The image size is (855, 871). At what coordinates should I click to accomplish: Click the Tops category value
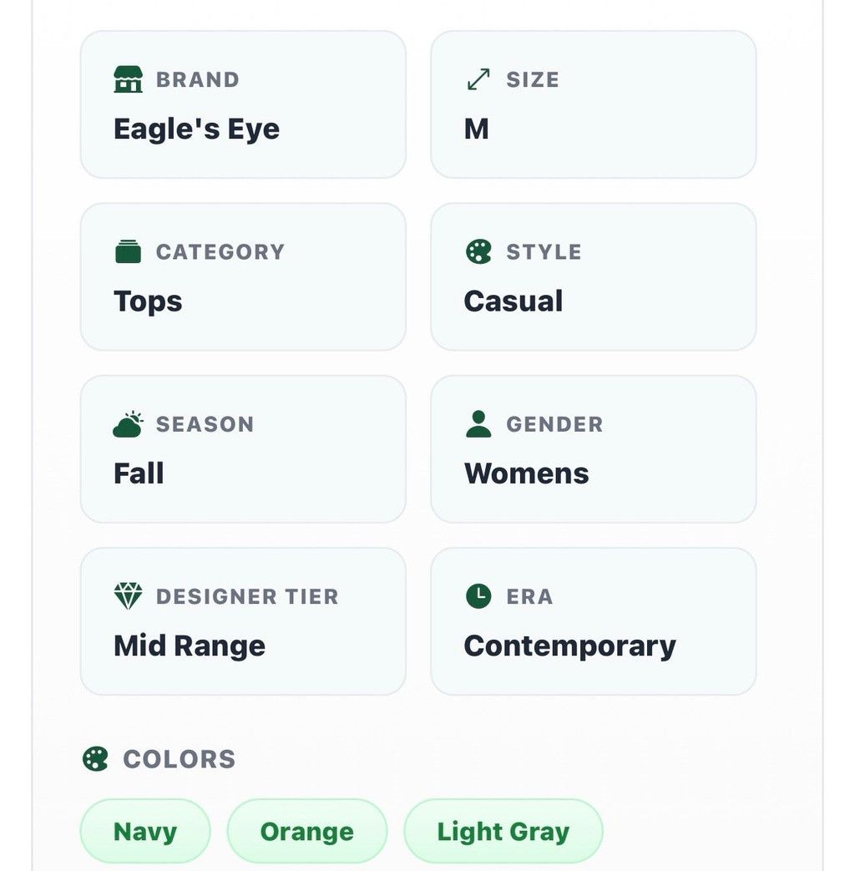click(148, 301)
